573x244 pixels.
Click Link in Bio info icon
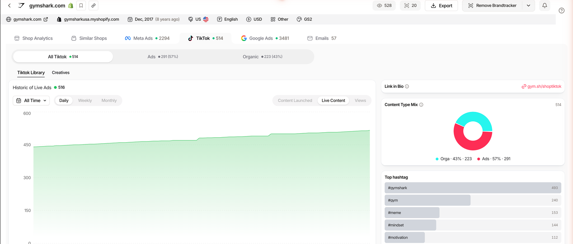click(407, 86)
